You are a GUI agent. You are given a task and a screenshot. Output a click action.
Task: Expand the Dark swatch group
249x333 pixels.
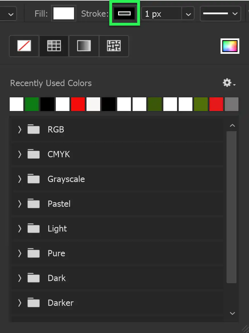tap(19, 278)
